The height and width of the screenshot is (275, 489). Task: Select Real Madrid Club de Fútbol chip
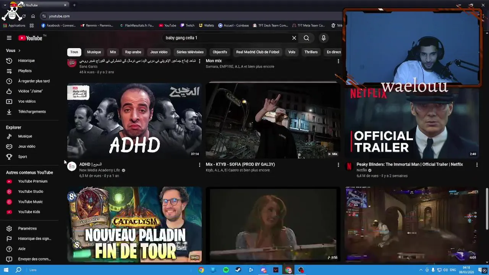pyautogui.click(x=257, y=52)
